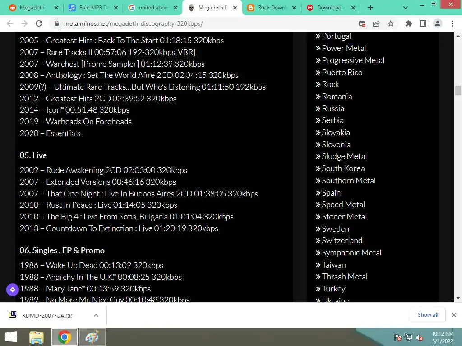Open a new tab with plus button
The width and height of the screenshot is (462, 346).
[370, 8]
